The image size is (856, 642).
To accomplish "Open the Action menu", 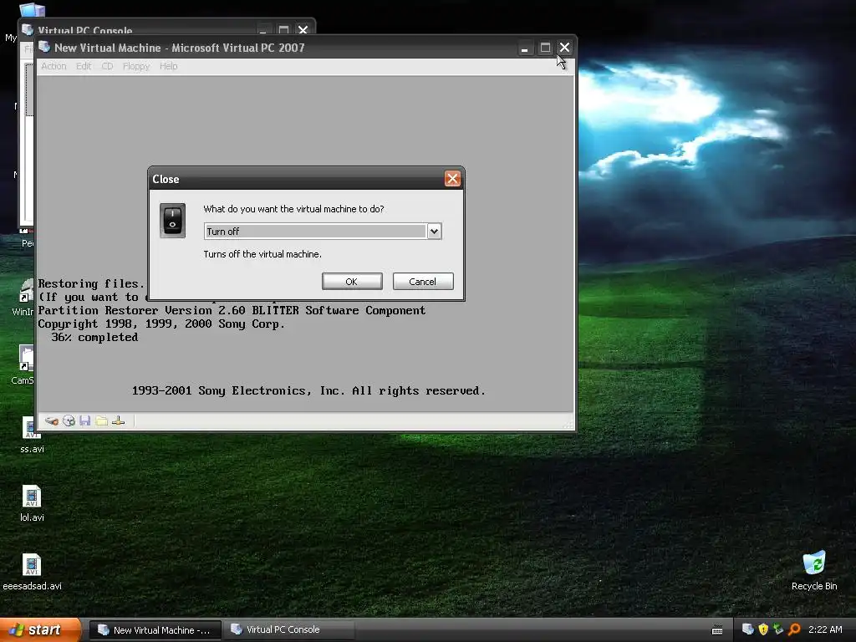I will pyautogui.click(x=53, y=66).
